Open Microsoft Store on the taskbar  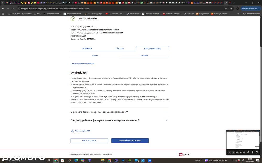(x=63, y=160)
